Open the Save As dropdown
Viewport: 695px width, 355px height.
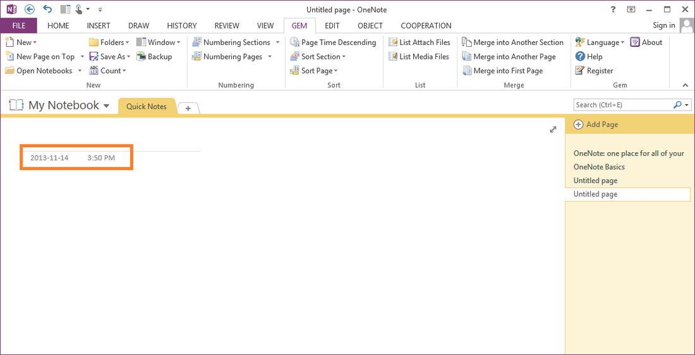[x=109, y=57]
